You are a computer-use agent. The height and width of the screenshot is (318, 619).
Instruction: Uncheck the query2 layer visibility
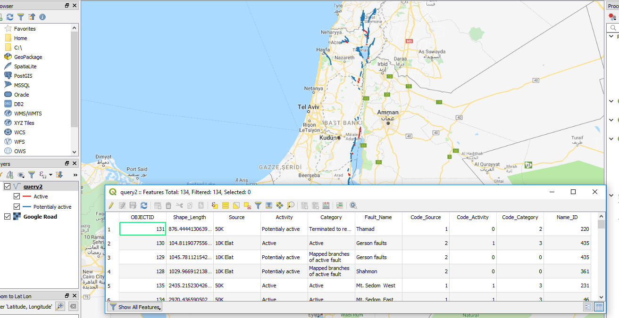7,187
